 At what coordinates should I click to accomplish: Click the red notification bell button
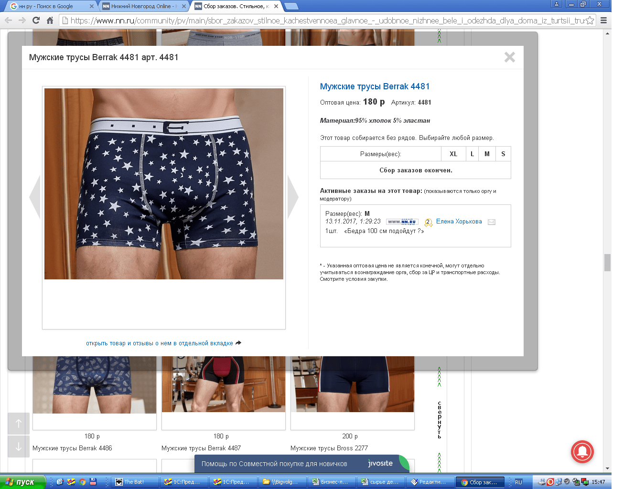click(582, 451)
